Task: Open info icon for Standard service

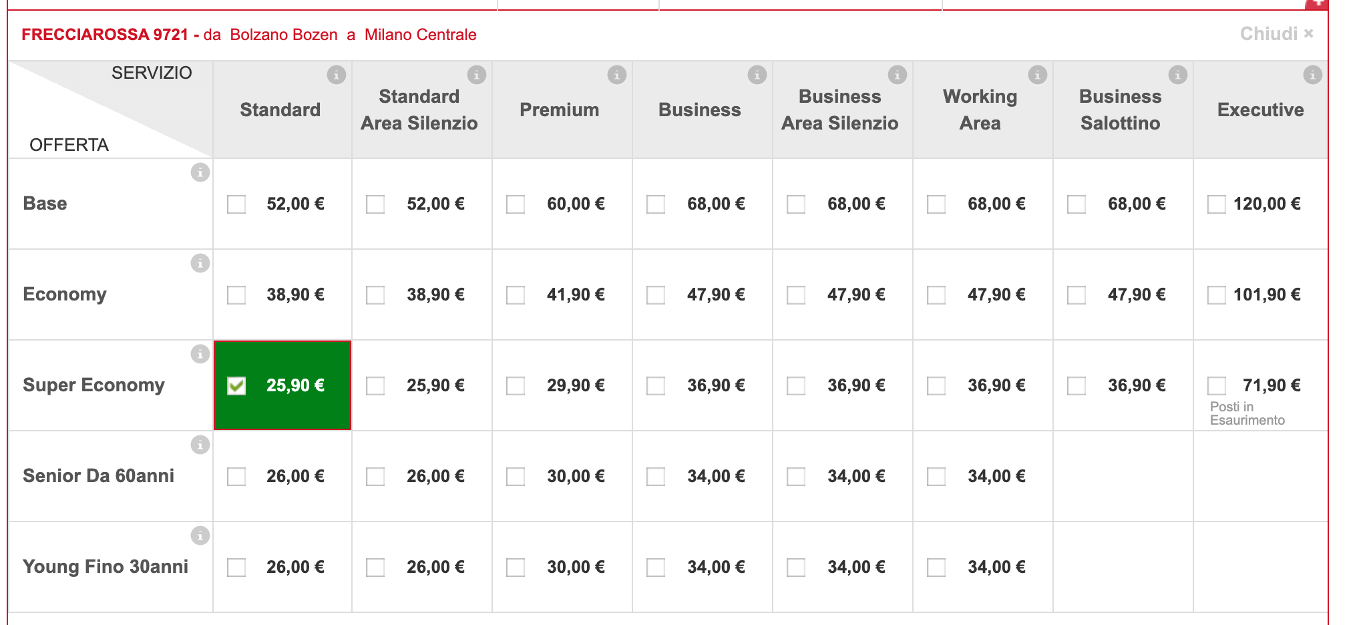Action: click(x=337, y=75)
